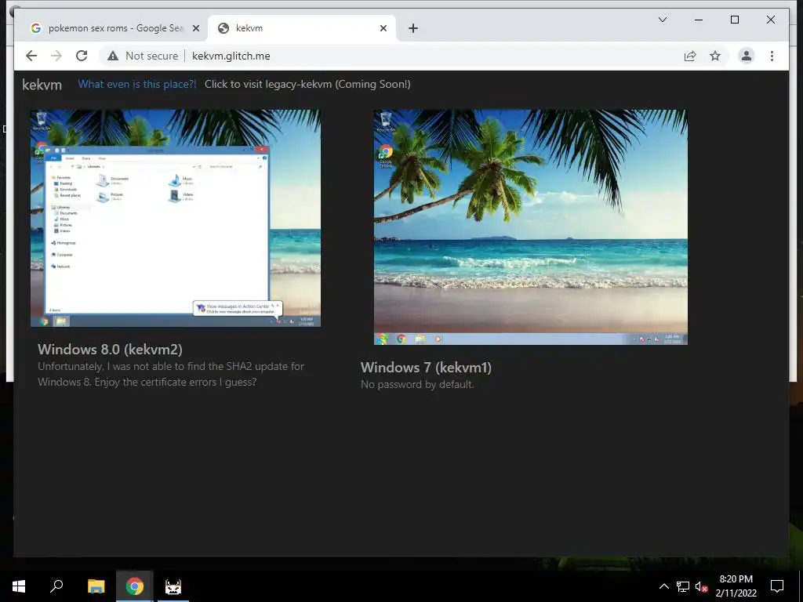
Task: Minimize the Chrome window
Action: [699, 20]
